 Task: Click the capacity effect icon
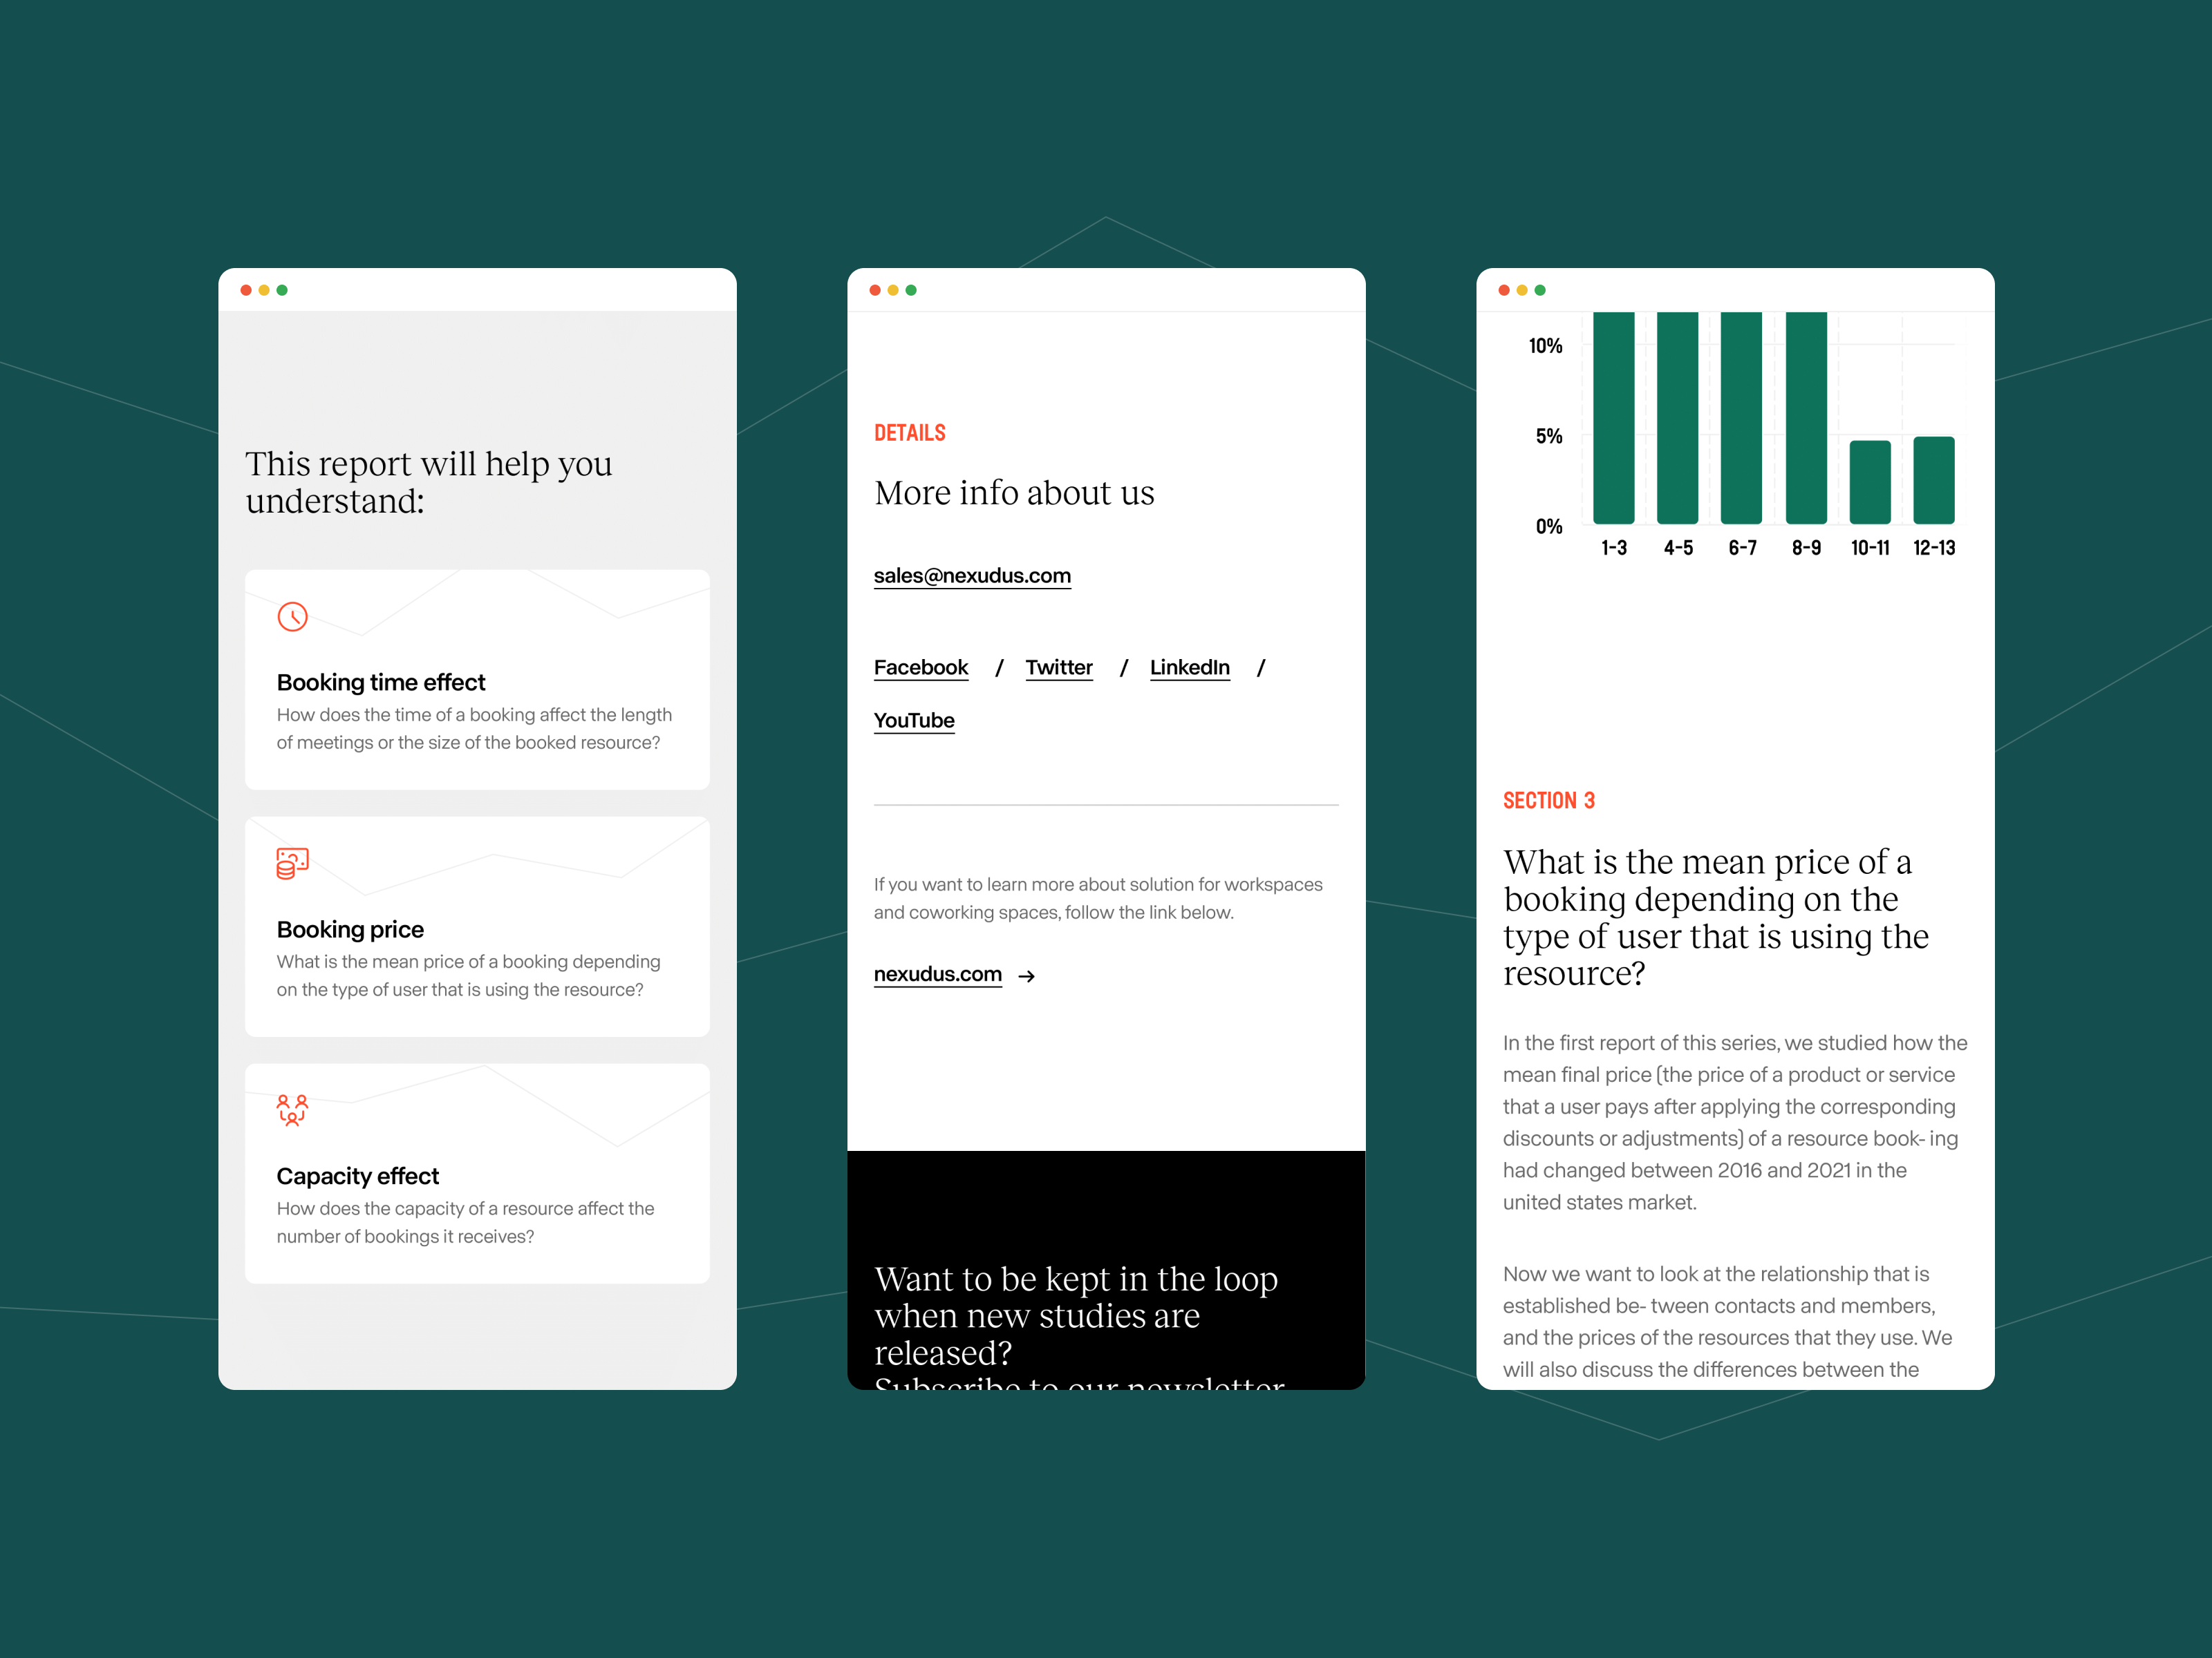tap(291, 1109)
